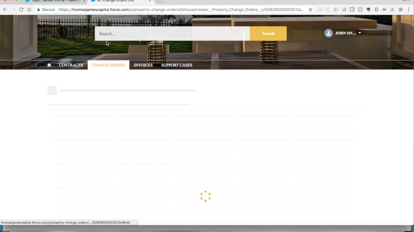Image resolution: width=414 pixels, height=232 pixels.
Task: Open the Contracts tab
Action: coord(71,65)
